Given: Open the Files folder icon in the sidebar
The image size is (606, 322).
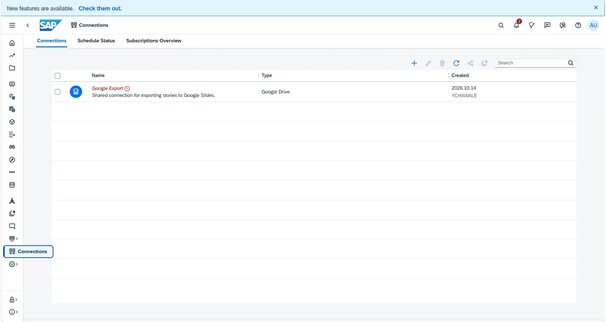Looking at the screenshot, I should 12,68.
